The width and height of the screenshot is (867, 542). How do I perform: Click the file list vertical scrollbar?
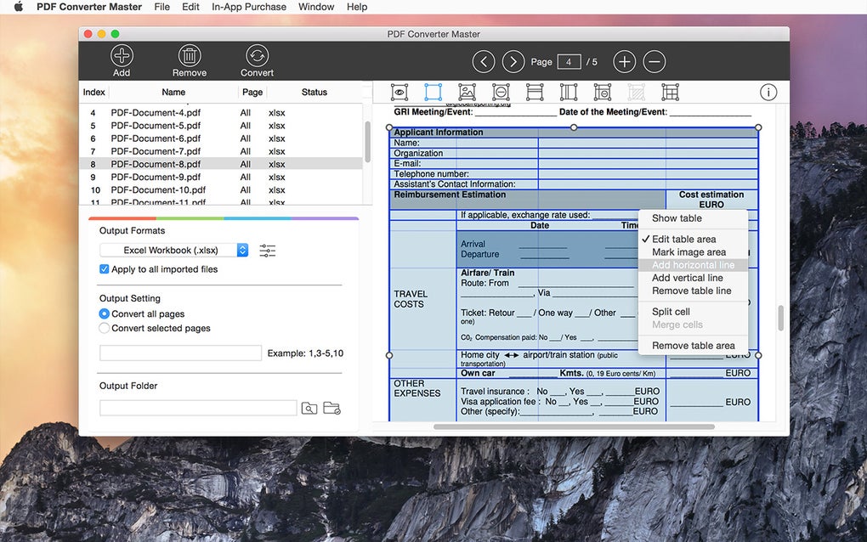(x=367, y=141)
